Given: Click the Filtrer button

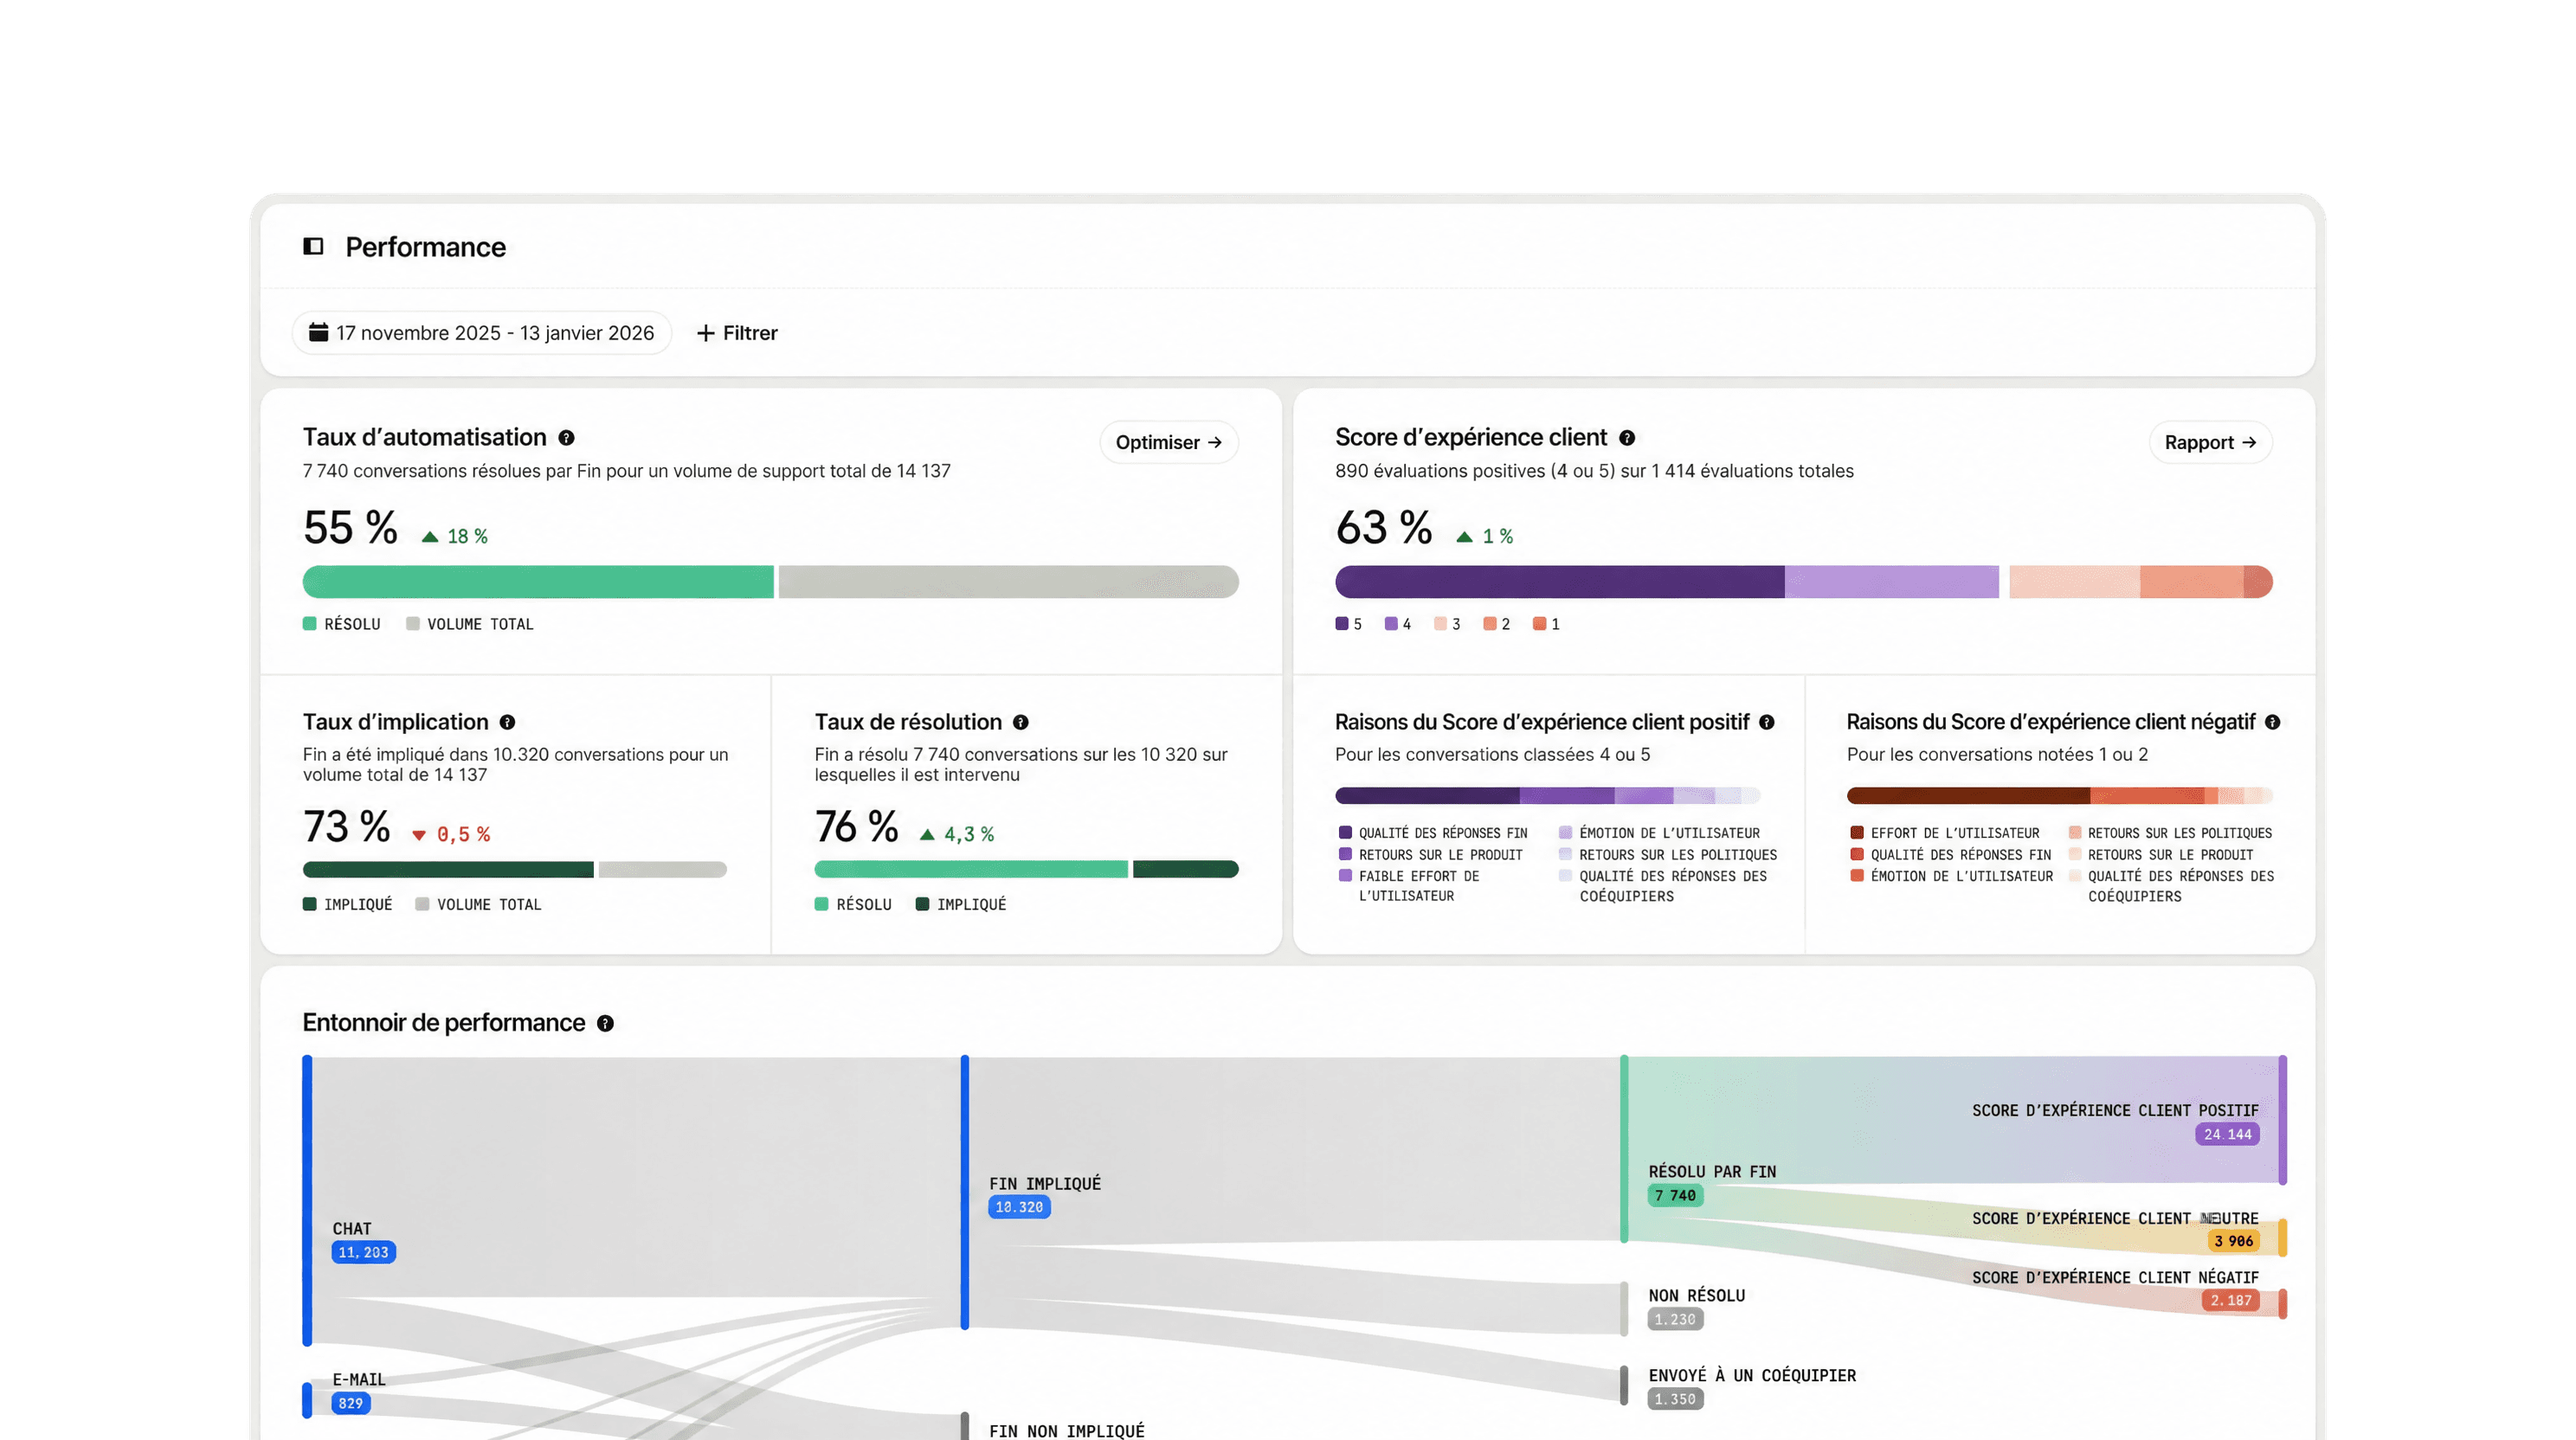Looking at the screenshot, I should [737, 333].
